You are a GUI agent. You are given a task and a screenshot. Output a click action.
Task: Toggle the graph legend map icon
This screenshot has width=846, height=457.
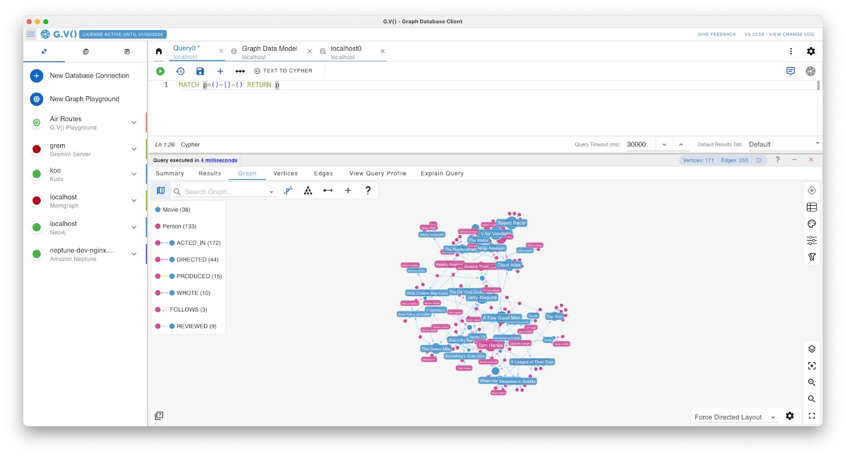(161, 190)
